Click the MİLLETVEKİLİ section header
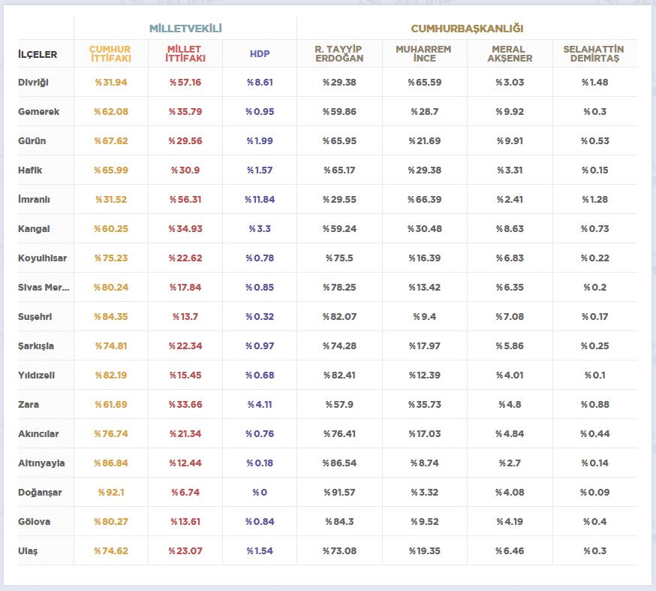The height and width of the screenshot is (591, 656). (185, 29)
